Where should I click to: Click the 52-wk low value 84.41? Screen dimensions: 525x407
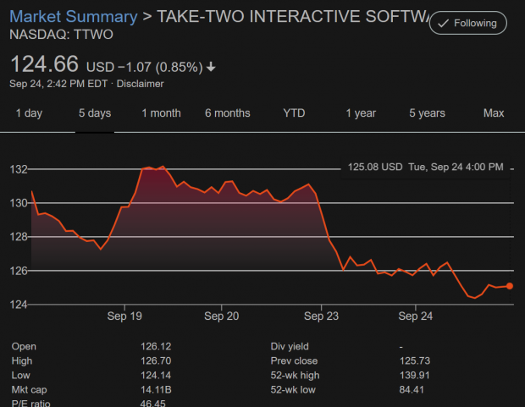(412, 390)
